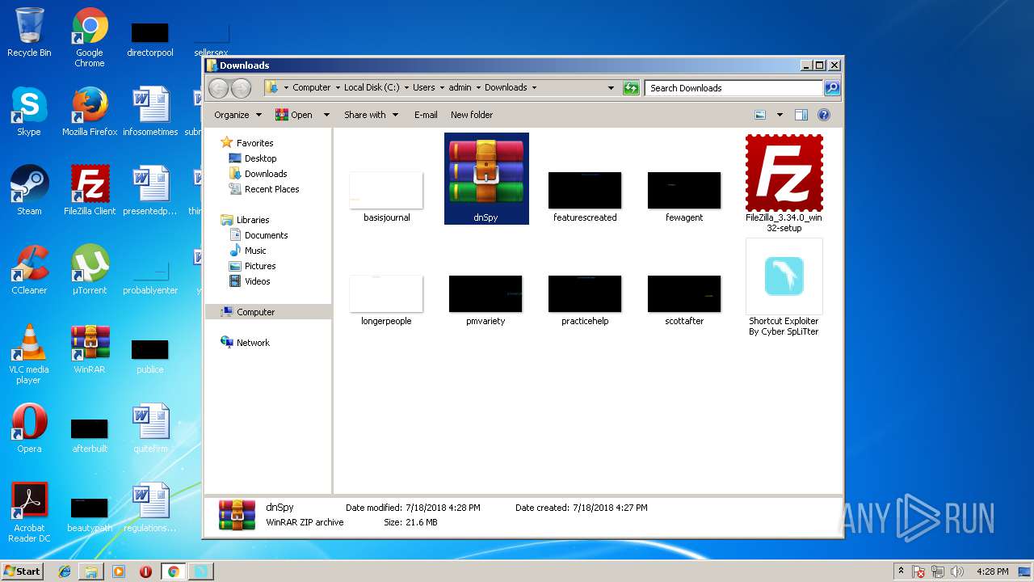The height and width of the screenshot is (582, 1034).
Task: Change the view using view icon
Action: pyautogui.click(x=760, y=115)
